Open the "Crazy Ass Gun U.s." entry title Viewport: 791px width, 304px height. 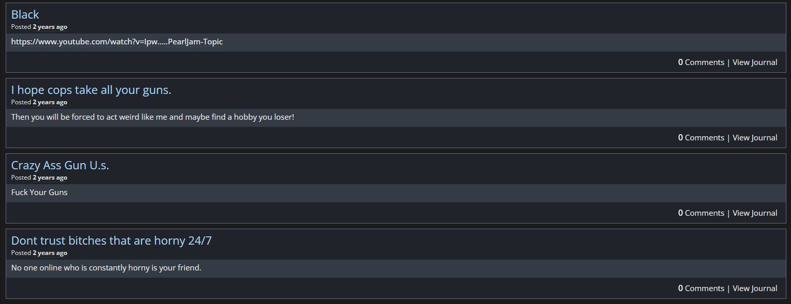(x=60, y=165)
